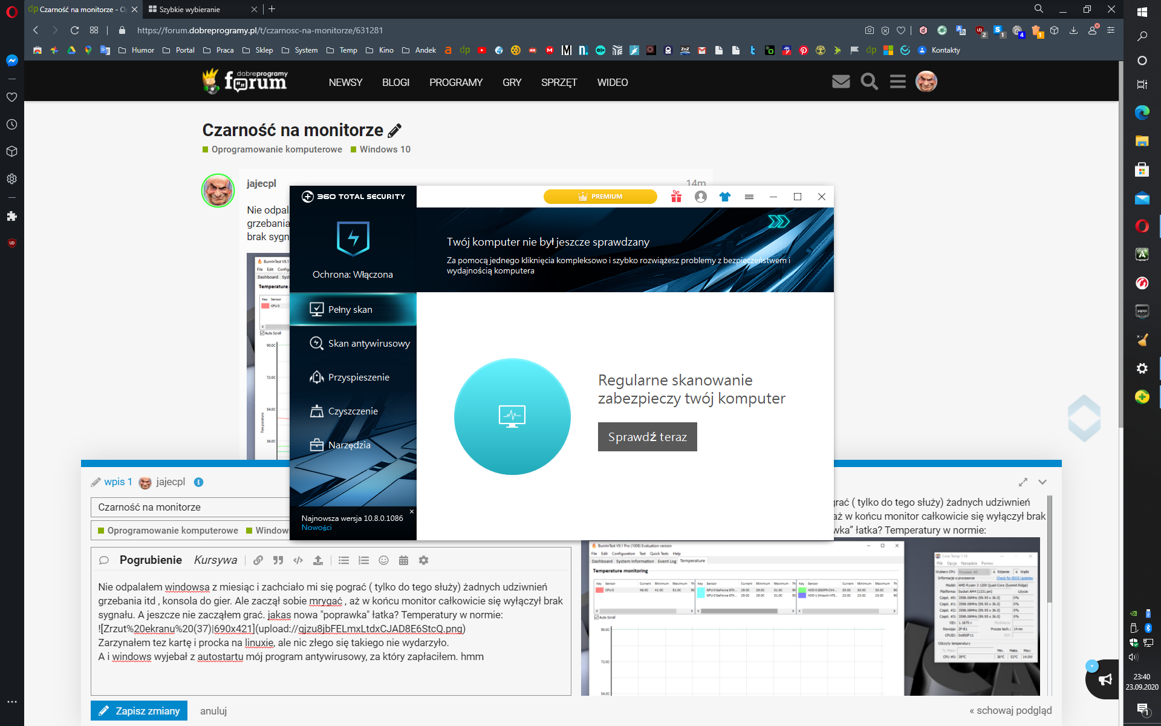Open Czyszczenie section
The width and height of the screenshot is (1161, 726).
coord(353,411)
